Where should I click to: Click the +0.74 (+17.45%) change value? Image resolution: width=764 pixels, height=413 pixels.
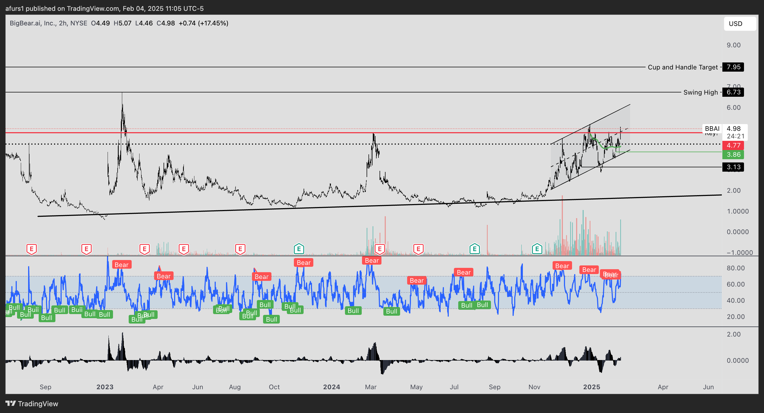[x=204, y=23]
